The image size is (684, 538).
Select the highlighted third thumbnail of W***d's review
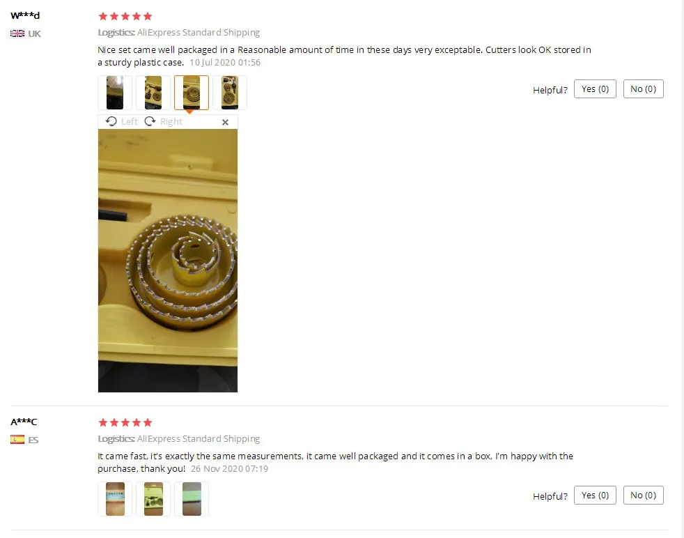click(192, 93)
